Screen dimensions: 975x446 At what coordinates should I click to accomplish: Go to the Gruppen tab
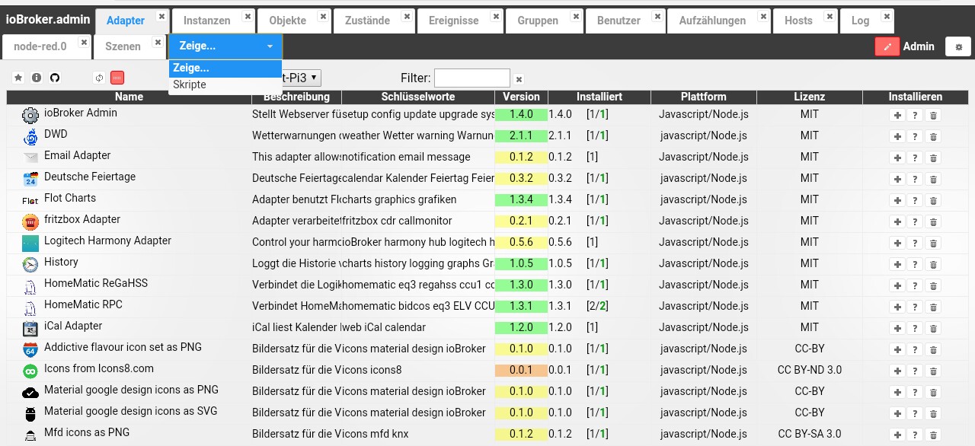pyautogui.click(x=538, y=21)
